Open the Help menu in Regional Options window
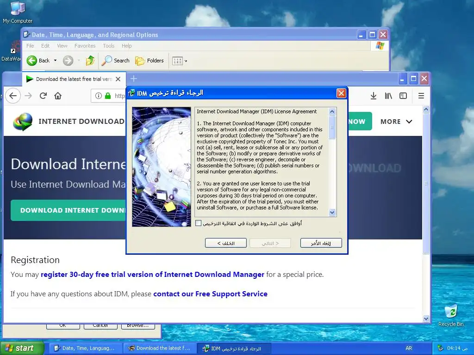Image resolution: width=474 pixels, height=355 pixels. (127, 46)
